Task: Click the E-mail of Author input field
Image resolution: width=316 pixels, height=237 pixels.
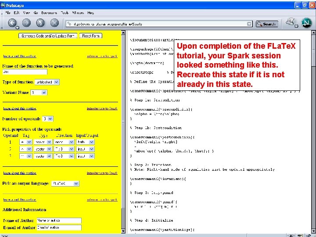Action: pyautogui.click(x=59, y=227)
